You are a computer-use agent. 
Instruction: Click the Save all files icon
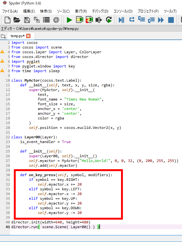pyautogui.click(x=37, y=20)
